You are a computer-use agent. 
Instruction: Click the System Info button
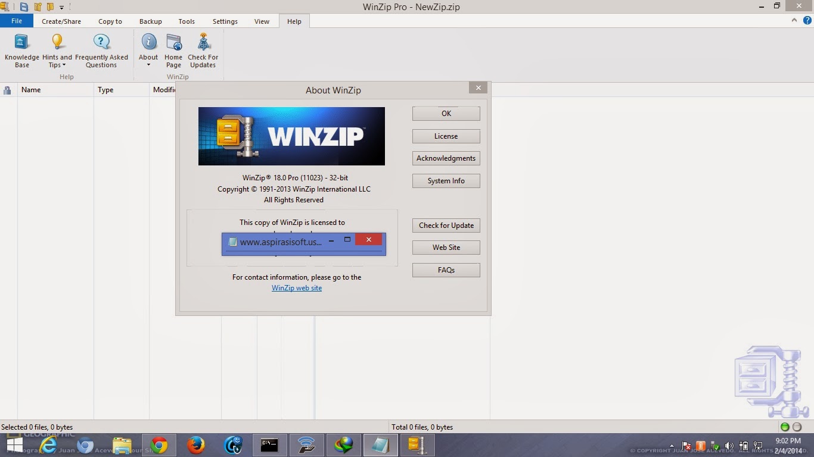pos(446,181)
